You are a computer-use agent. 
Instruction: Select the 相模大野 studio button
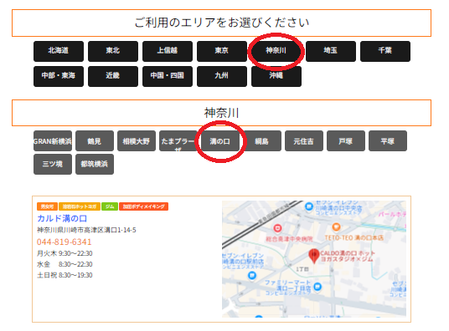137,141
